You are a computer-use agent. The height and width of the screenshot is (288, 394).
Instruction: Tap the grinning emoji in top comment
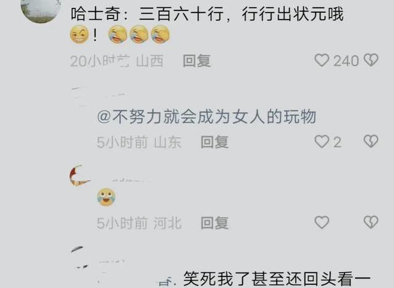[80, 35]
